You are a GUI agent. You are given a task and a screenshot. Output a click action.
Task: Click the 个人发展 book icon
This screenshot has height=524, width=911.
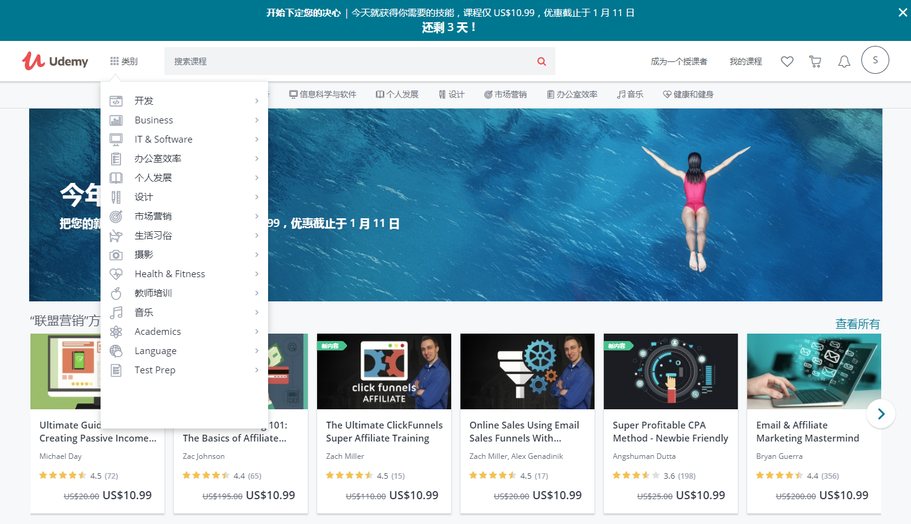tap(116, 178)
